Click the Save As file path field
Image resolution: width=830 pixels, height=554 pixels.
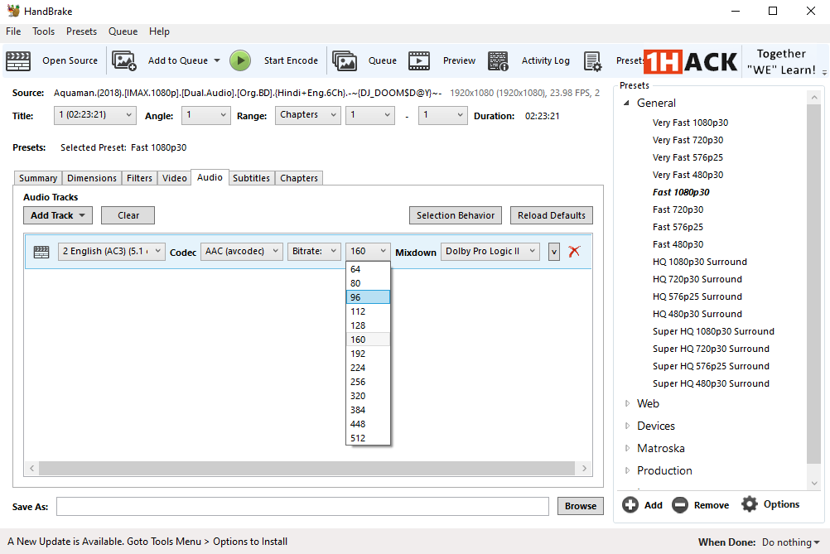tap(302, 506)
